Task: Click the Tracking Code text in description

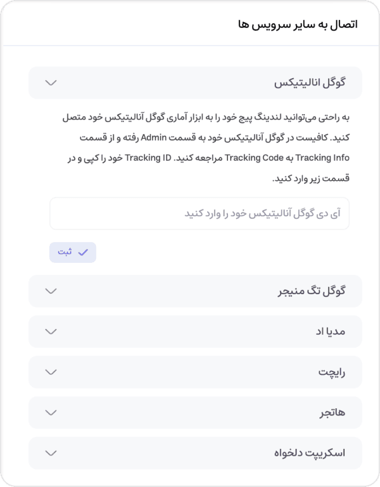Action: coord(254,158)
